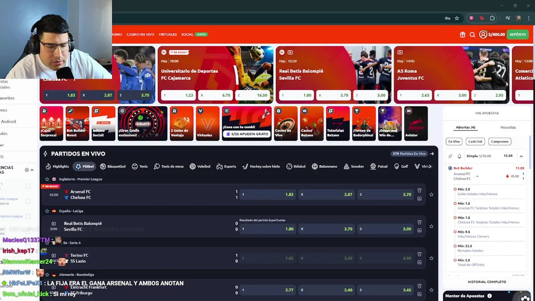Screen dimensions: 535x301
Task: Open Mentor de Apuestas info icon
Action: 489,296
